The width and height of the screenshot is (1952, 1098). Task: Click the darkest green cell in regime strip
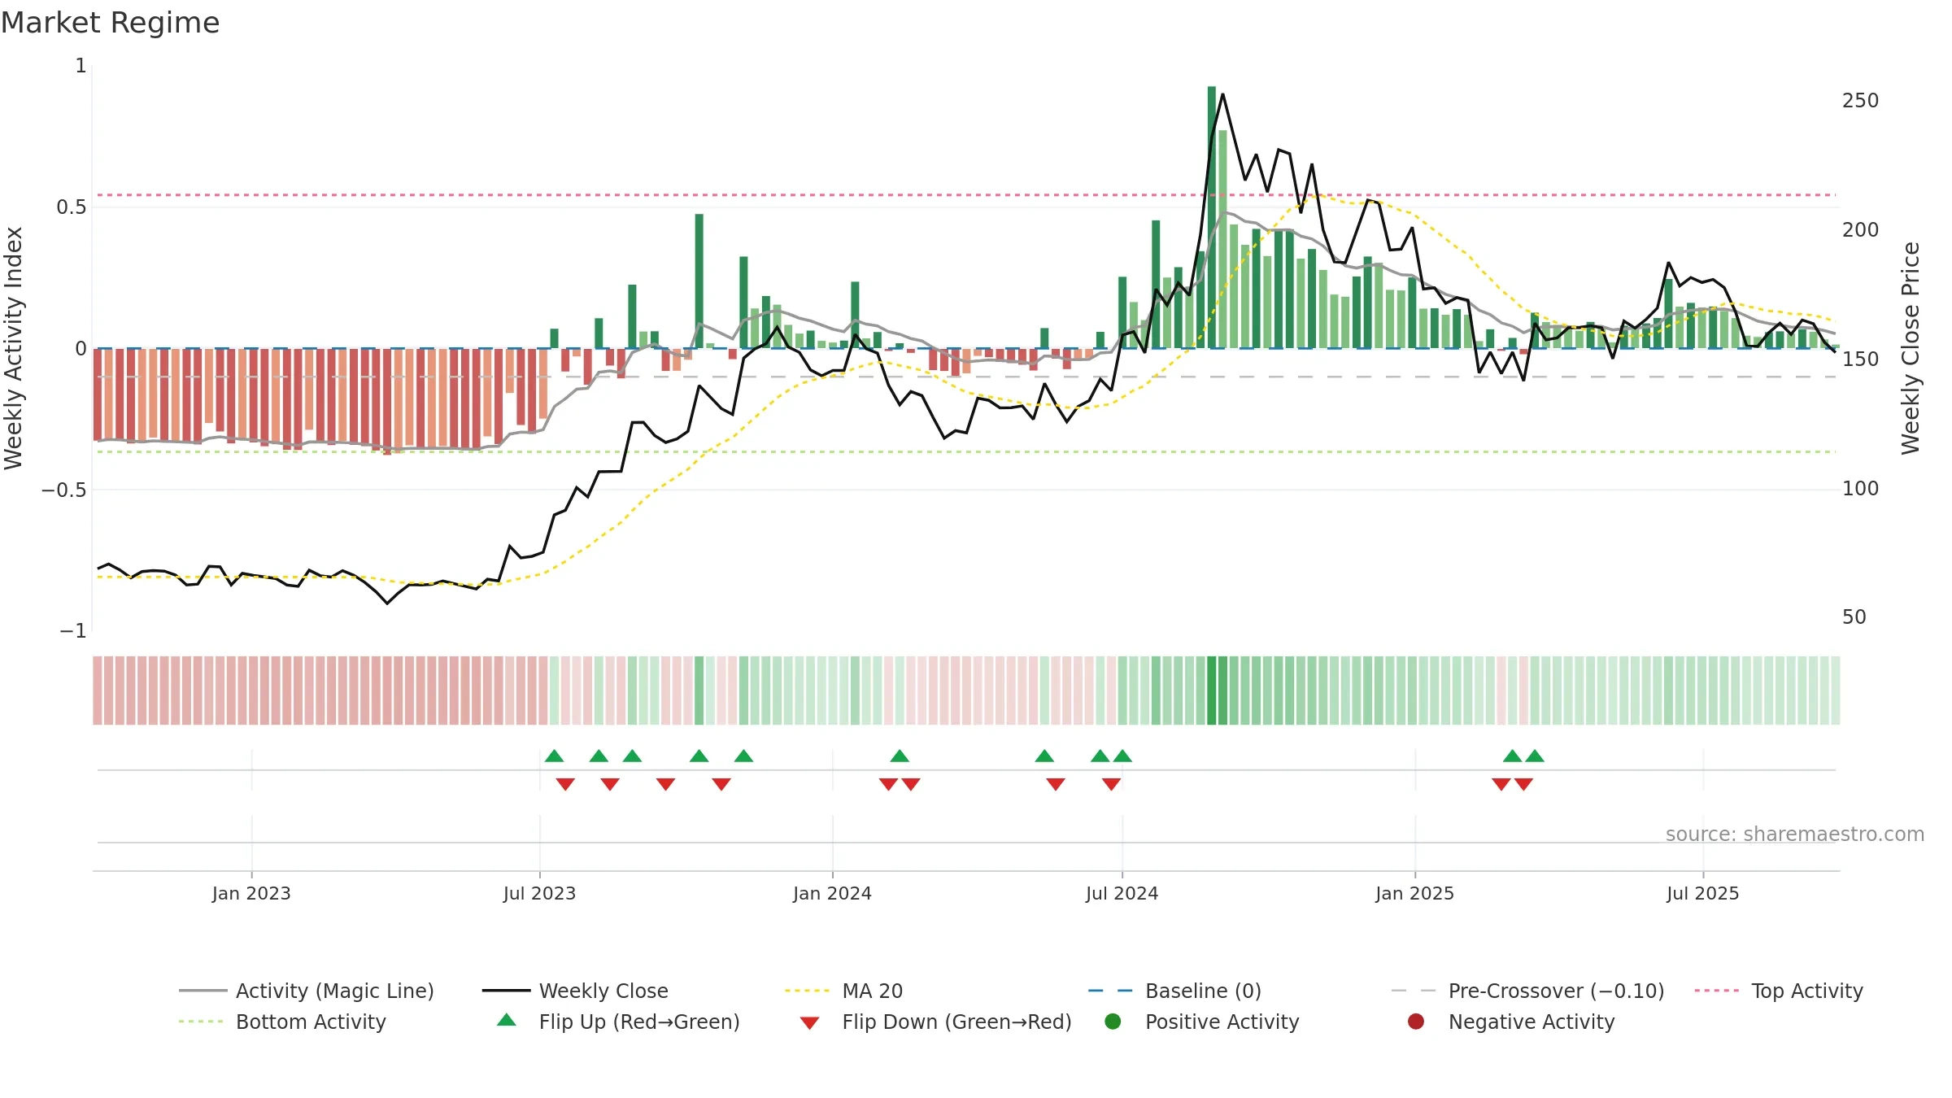(x=1212, y=691)
